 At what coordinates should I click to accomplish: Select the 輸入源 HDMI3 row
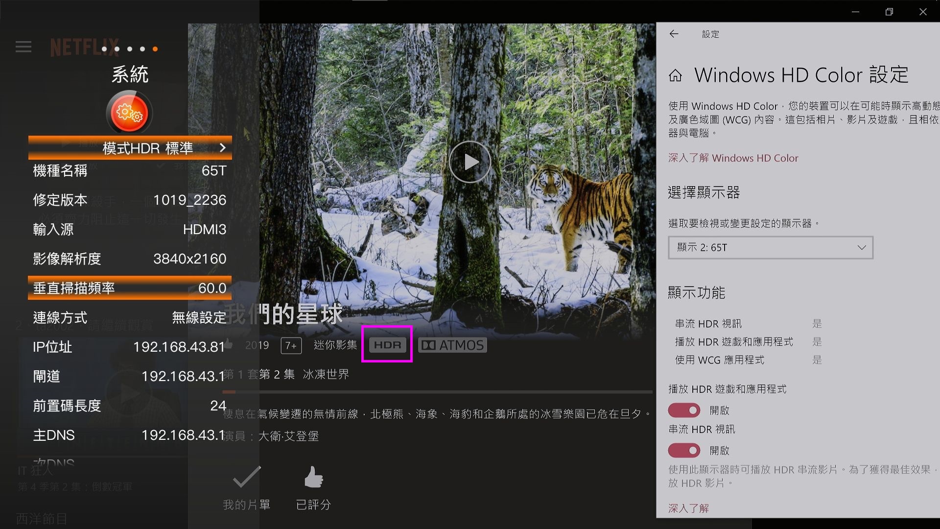pos(130,229)
